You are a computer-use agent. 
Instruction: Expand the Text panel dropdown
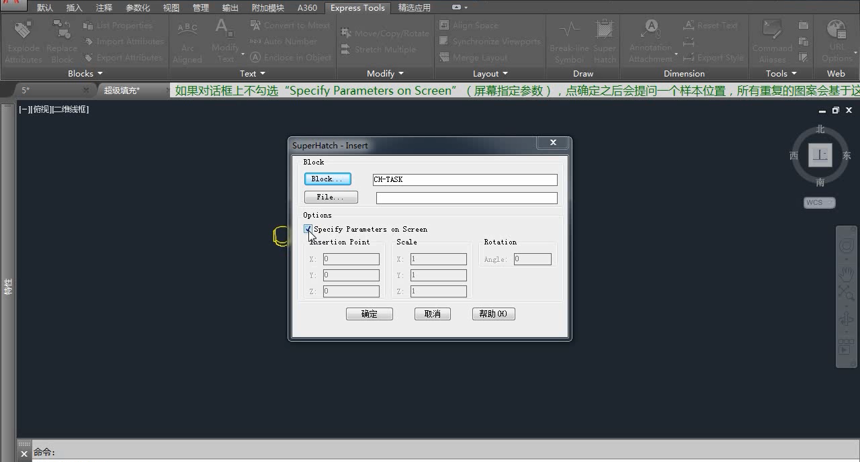[253, 73]
